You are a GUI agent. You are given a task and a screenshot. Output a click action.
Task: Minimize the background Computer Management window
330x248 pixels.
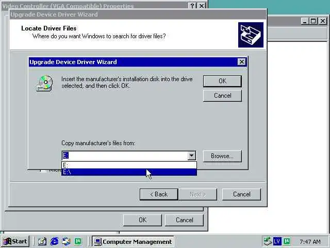click(x=305, y=21)
